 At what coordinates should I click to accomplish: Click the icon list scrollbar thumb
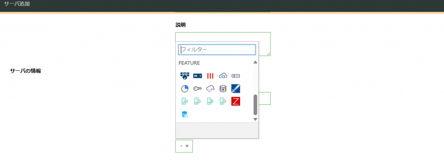(x=255, y=105)
